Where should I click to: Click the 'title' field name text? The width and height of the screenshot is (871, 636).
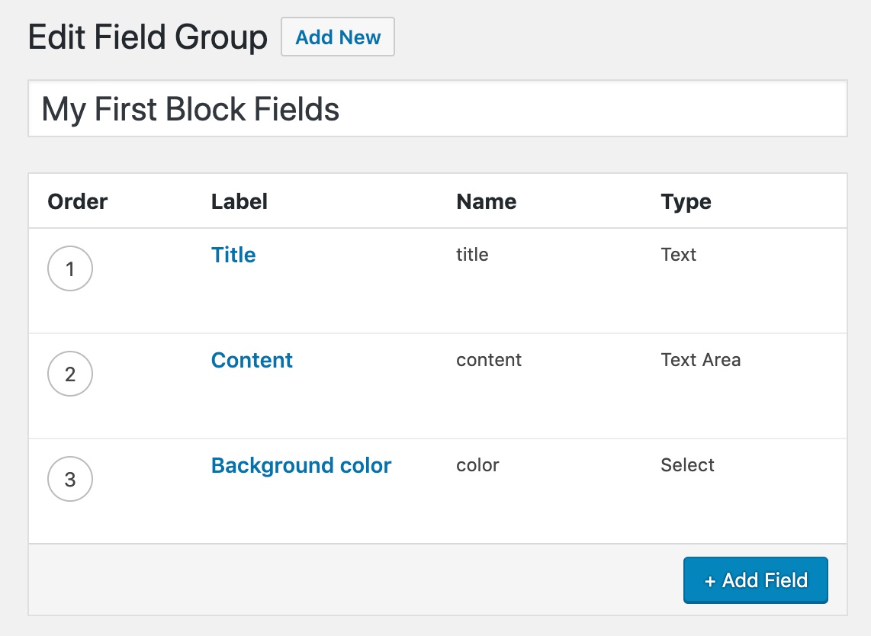(x=472, y=255)
